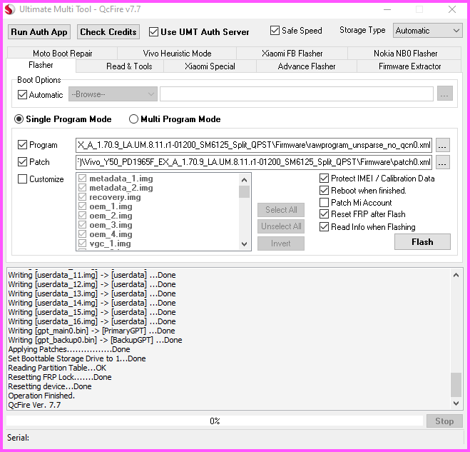
Task: Click log line 'Operation Finished.'
Action: click(41, 396)
